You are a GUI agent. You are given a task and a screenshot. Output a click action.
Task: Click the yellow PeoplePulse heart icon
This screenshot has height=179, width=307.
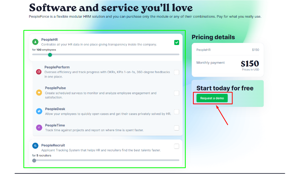tap(39, 92)
